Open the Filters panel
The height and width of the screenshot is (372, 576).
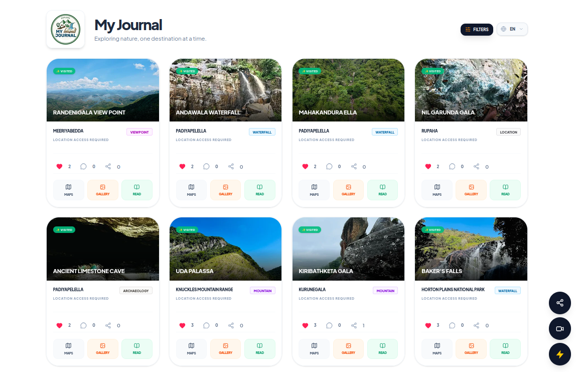pyautogui.click(x=477, y=30)
